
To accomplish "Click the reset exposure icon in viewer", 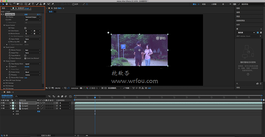I will coord(146,88).
